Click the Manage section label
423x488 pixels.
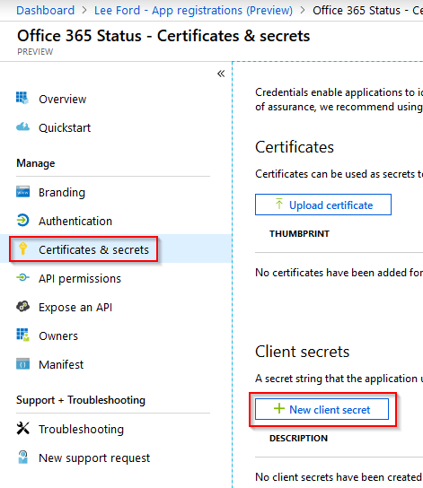click(36, 163)
